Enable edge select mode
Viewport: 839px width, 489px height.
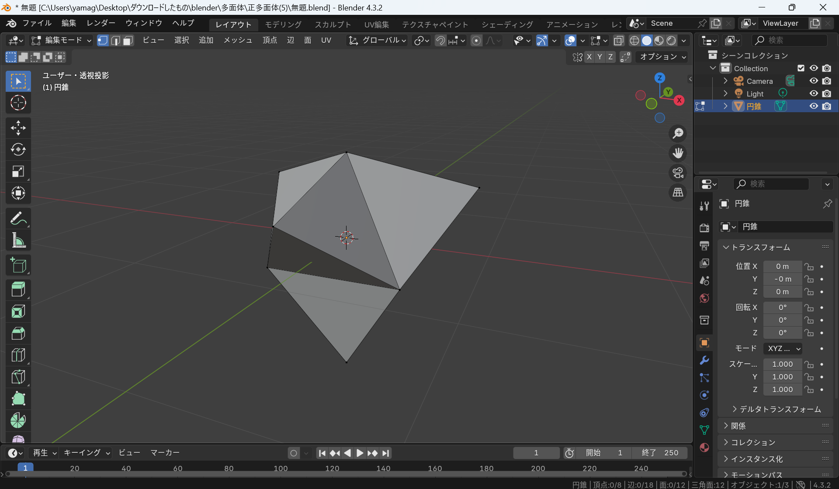115,41
